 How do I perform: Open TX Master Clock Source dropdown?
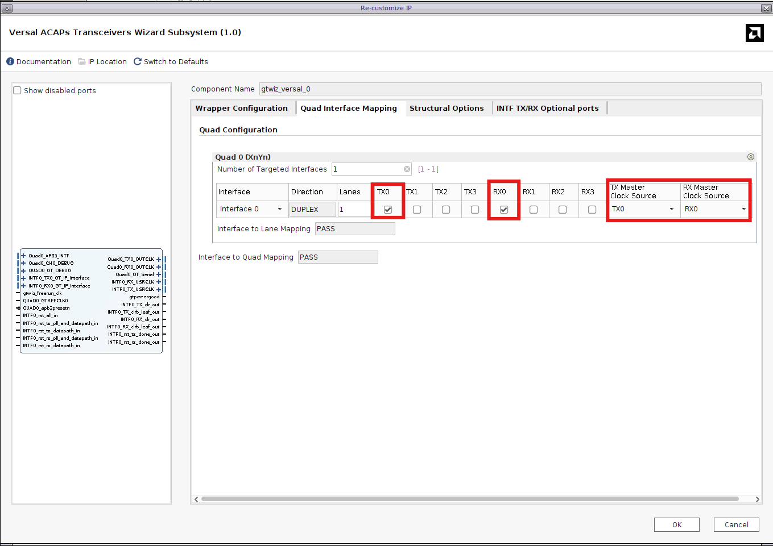point(671,209)
